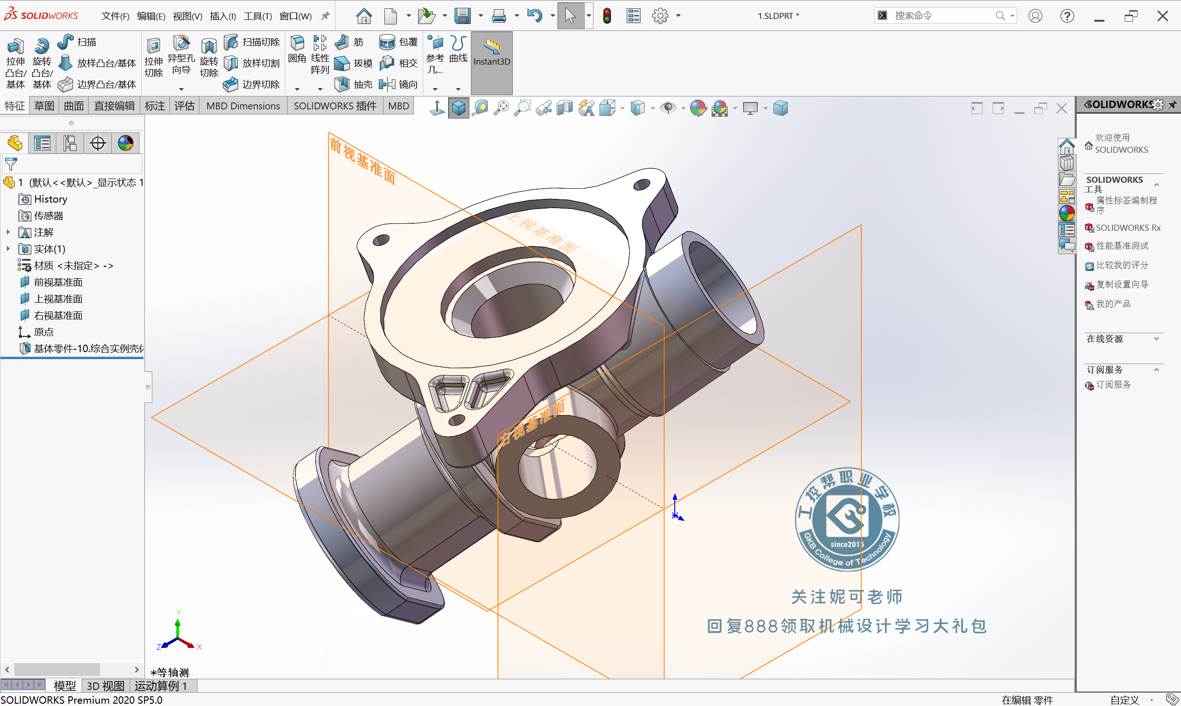Click the Boundary Cut (边界切除) tool

pyautogui.click(x=252, y=84)
